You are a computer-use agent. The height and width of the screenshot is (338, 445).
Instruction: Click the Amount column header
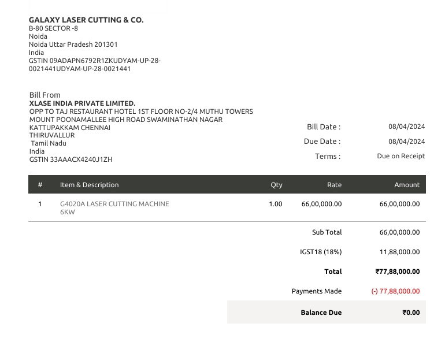[x=407, y=185]
